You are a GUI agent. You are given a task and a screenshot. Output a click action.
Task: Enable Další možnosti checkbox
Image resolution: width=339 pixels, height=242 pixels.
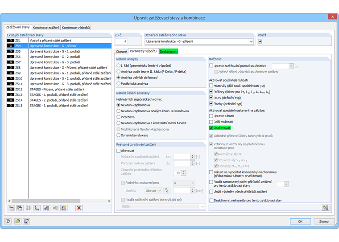211,122
